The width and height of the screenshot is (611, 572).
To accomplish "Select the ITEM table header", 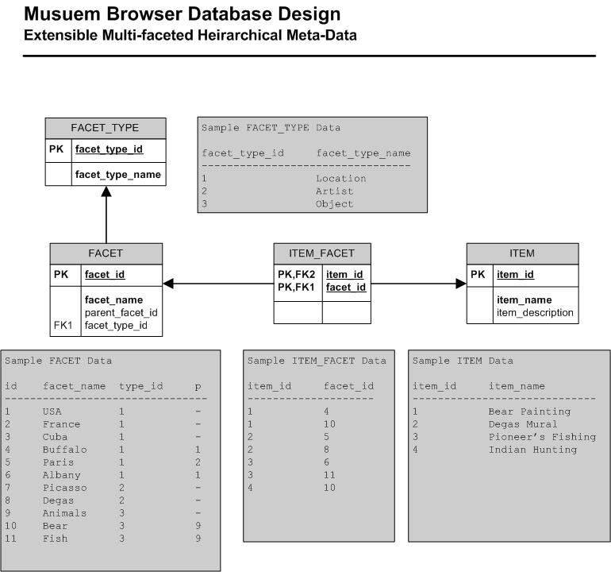I will coord(521,253).
